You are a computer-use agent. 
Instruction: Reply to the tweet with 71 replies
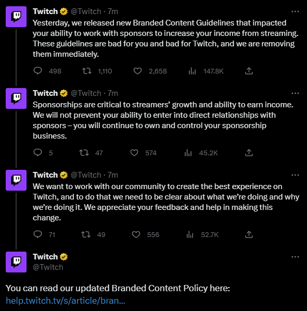37,234
